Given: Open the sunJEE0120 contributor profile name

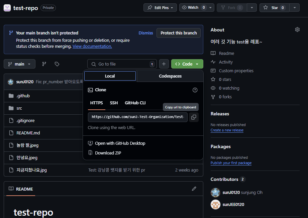Looking at the screenshot, I should click(233, 204).
